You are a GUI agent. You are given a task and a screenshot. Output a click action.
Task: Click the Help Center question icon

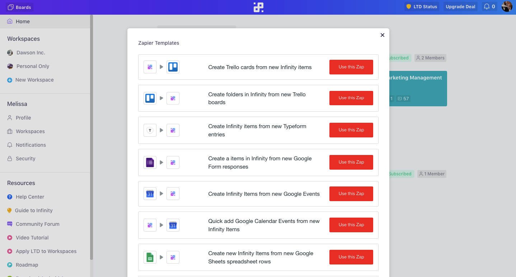(x=10, y=197)
